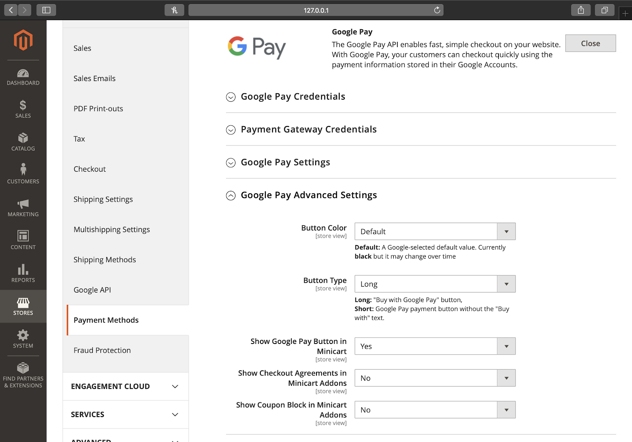Expand the Engagement Cloud group

click(x=125, y=386)
